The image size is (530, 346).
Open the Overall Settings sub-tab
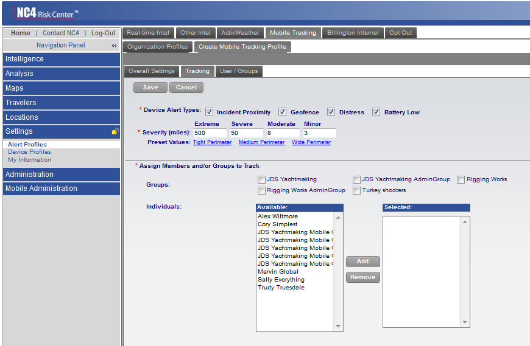point(152,71)
